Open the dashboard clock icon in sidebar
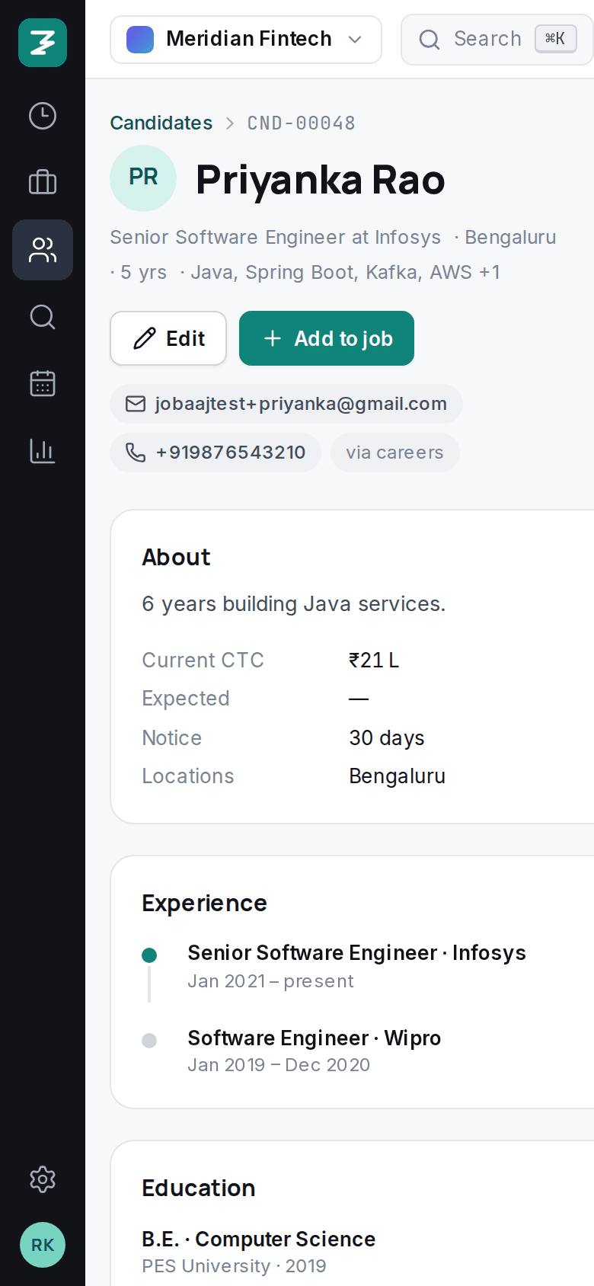Image resolution: width=594 pixels, height=1286 pixels. 43,116
